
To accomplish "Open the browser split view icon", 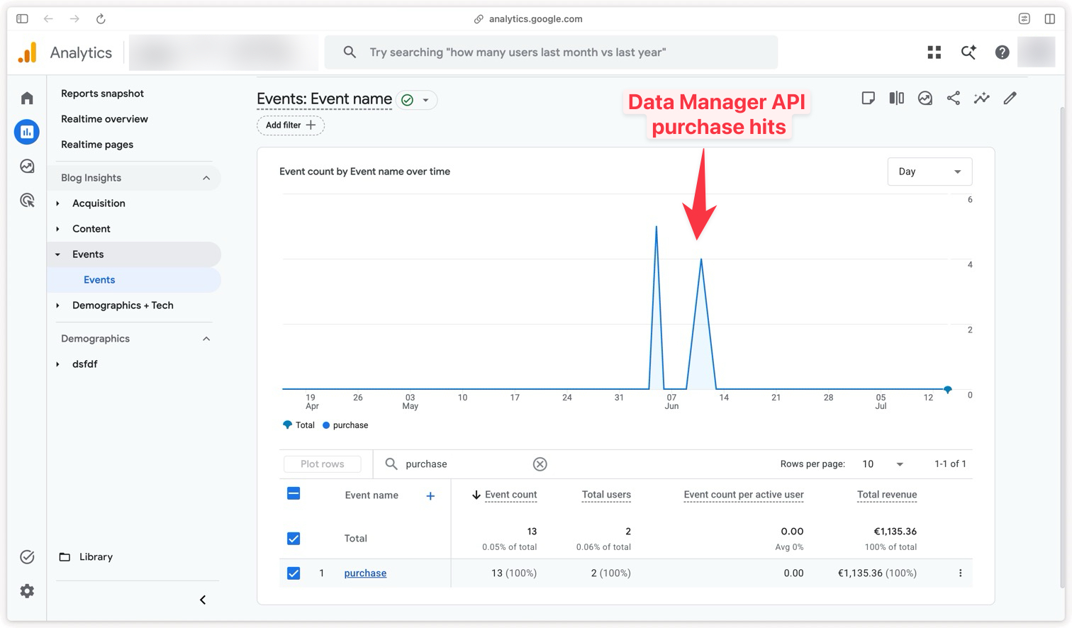I will [1050, 19].
